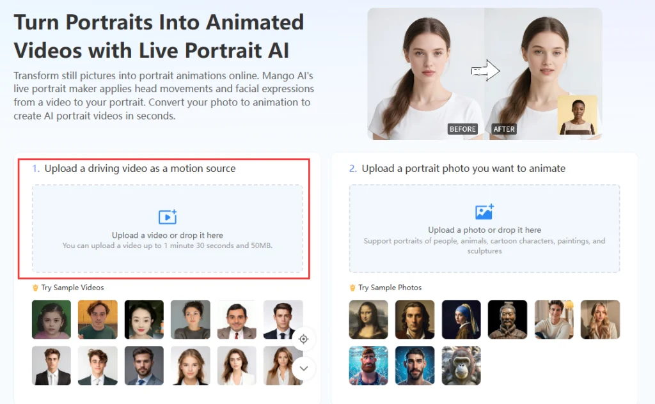The image size is (655, 404).
Task: Click the crown icon beside Try Sample Videos
Action: [35, 288]
